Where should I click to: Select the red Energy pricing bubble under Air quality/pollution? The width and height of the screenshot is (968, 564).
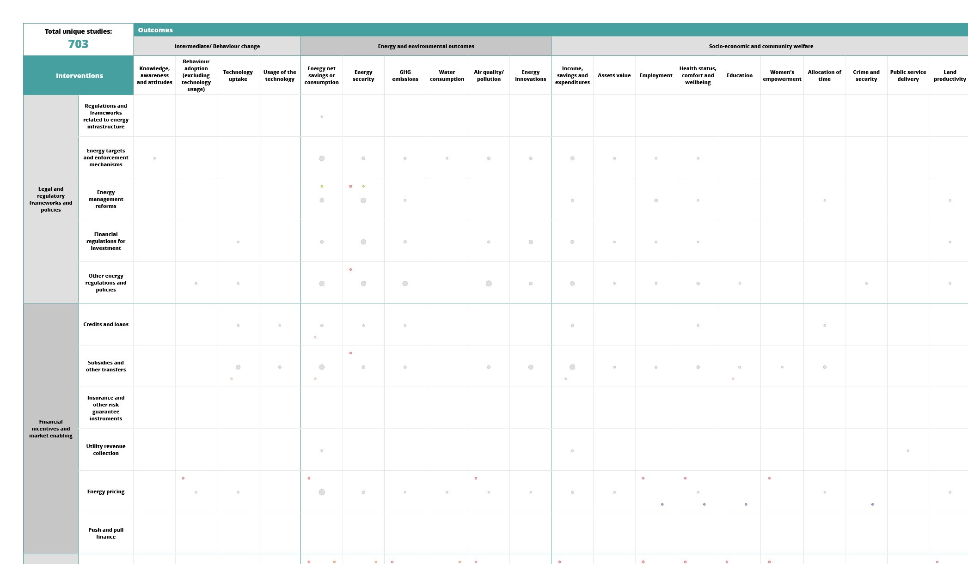click(x=476, y=479)
